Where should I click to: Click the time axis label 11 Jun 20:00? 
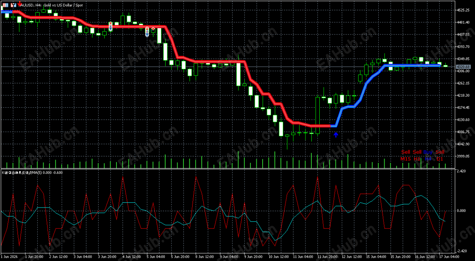(x=328, y=257)
